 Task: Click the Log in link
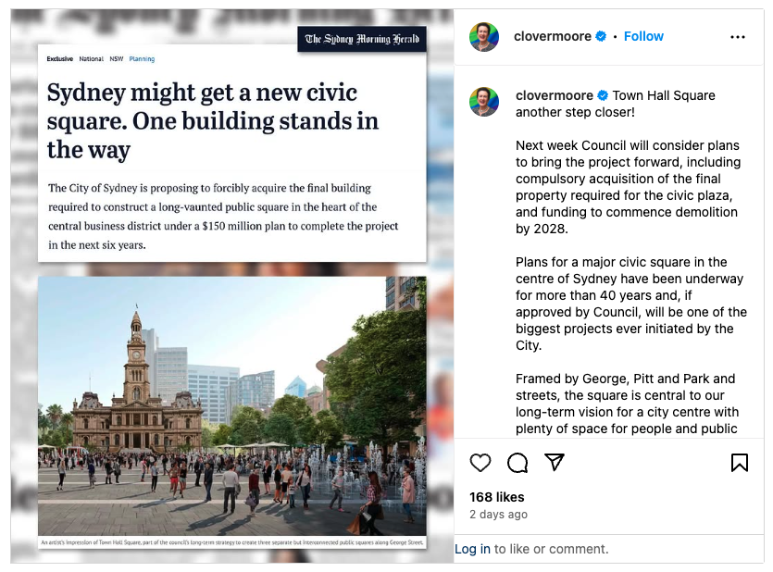[472, 549]
